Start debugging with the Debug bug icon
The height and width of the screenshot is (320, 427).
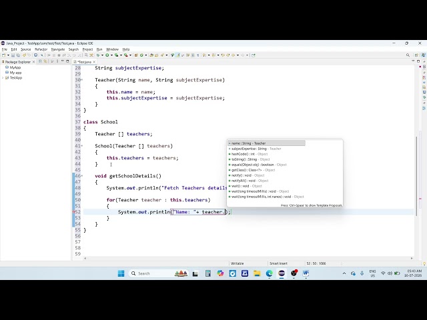(x=98, y=55)
